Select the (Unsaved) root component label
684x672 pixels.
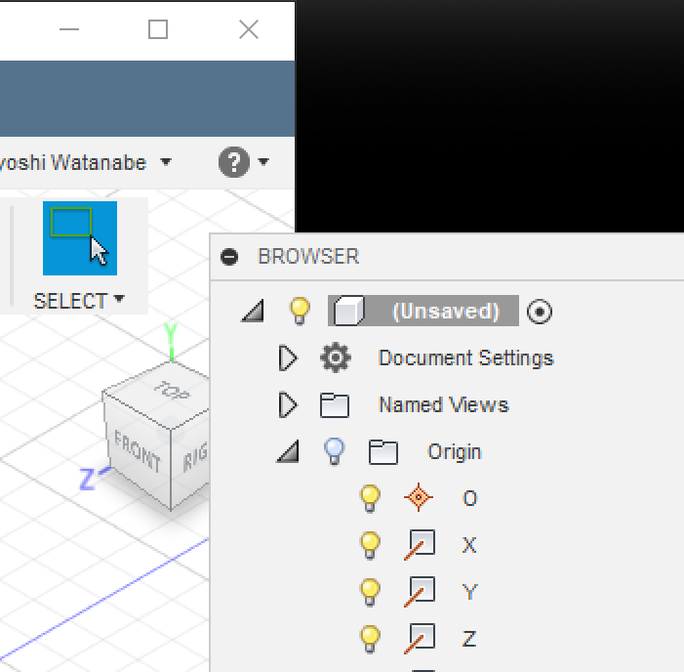[445, 312]
